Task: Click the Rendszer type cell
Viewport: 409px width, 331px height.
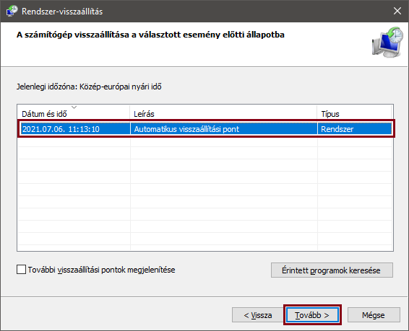Action: click(337, 129)
